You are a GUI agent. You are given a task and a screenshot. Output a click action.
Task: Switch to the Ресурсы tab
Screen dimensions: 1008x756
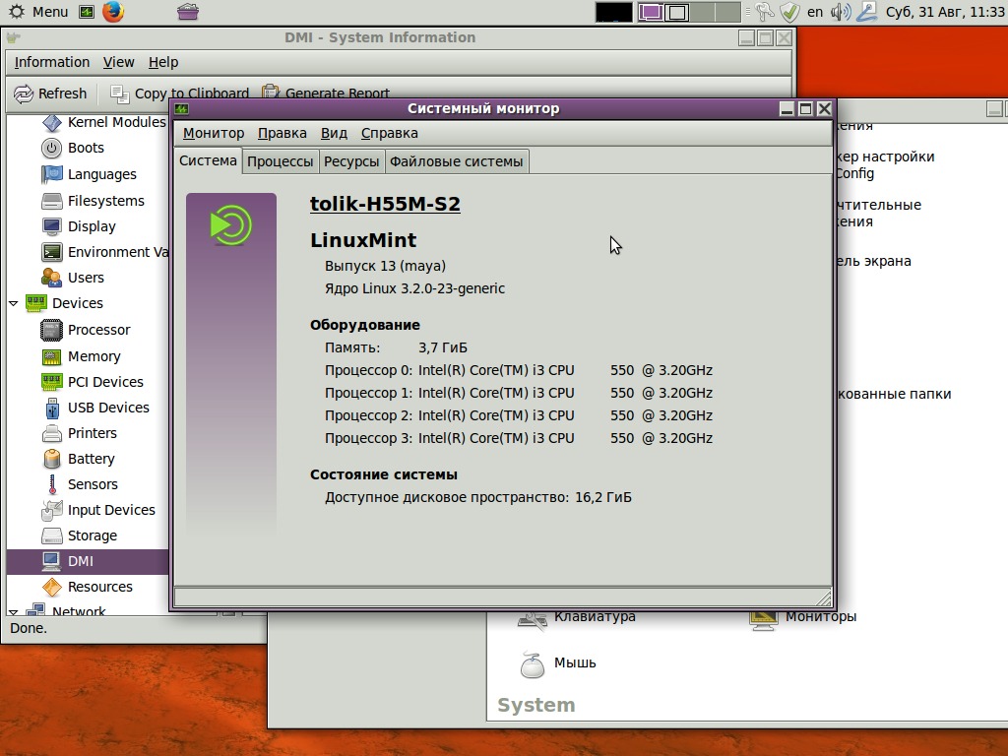pyautogui.click(x=351, y=161)
